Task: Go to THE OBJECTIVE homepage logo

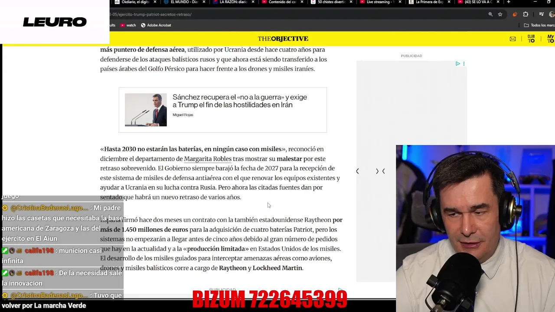Action: pos(283,39)
